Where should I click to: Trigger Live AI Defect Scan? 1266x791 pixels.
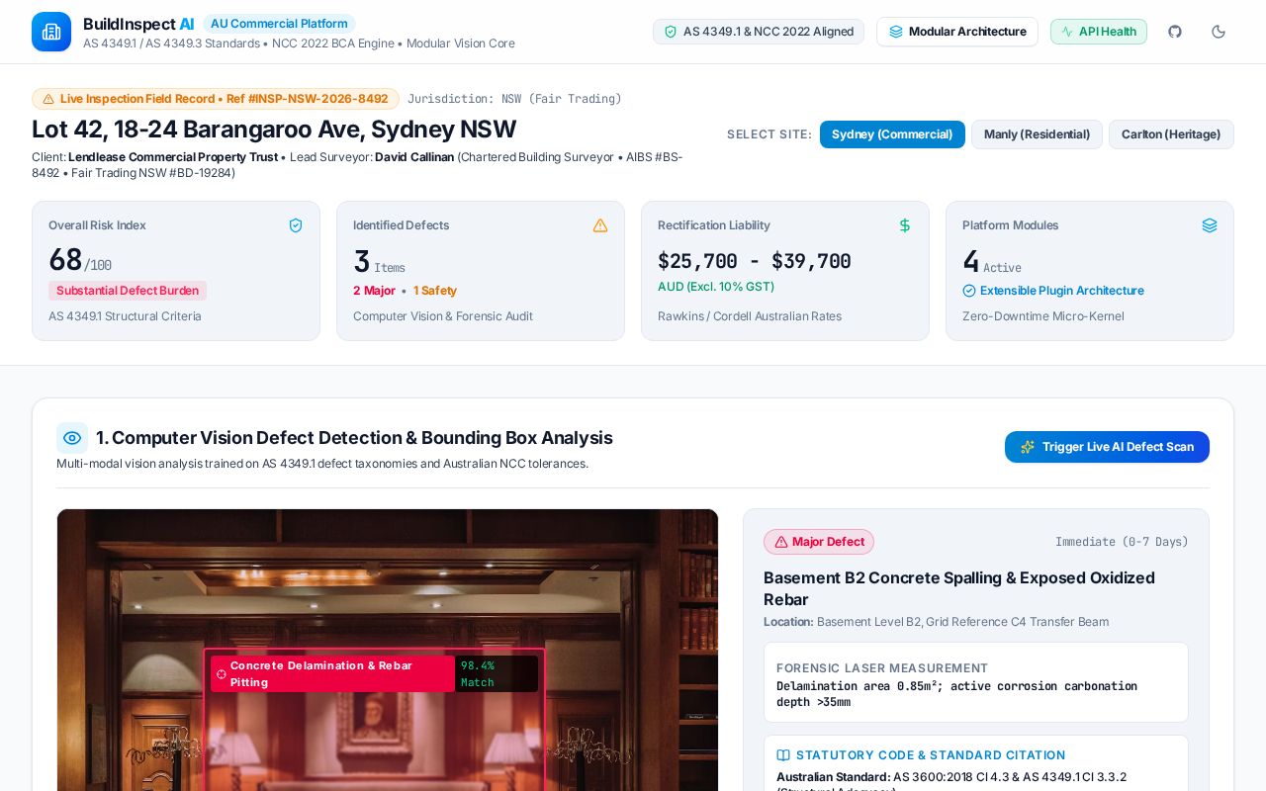tap(1107, 447)
